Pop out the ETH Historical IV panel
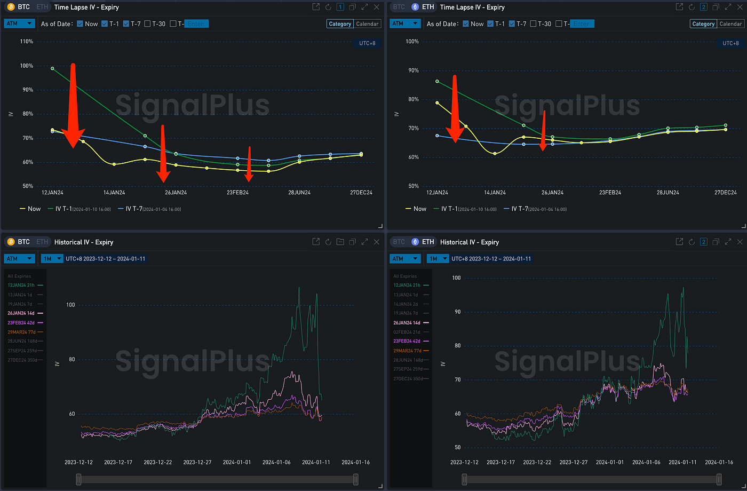This screenshot has width=747, height=491. coord(679,242)
